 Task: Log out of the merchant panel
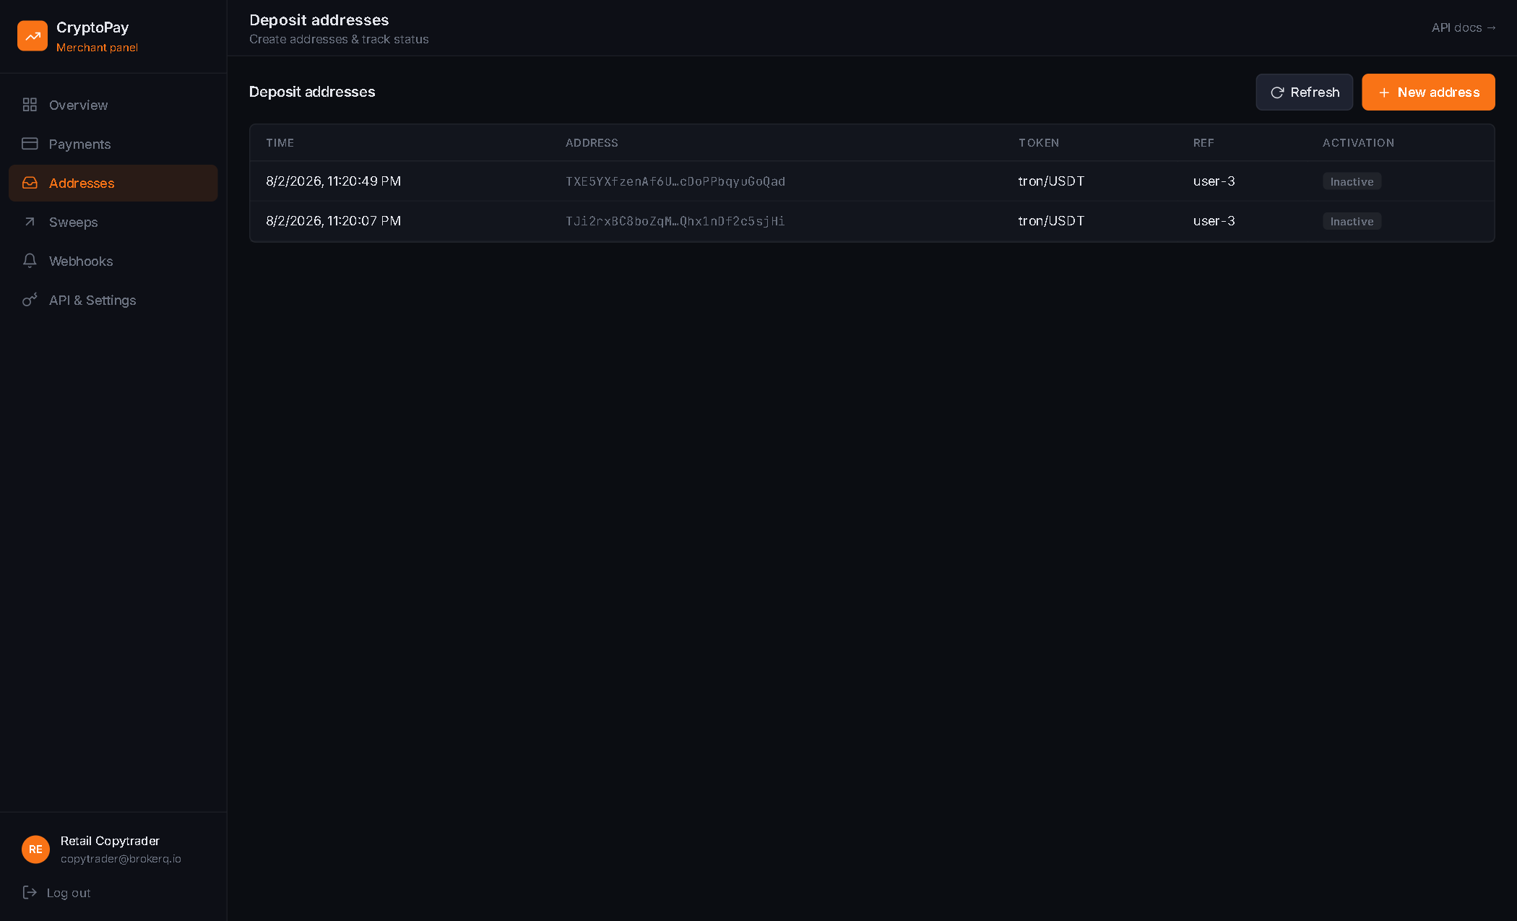57,893
